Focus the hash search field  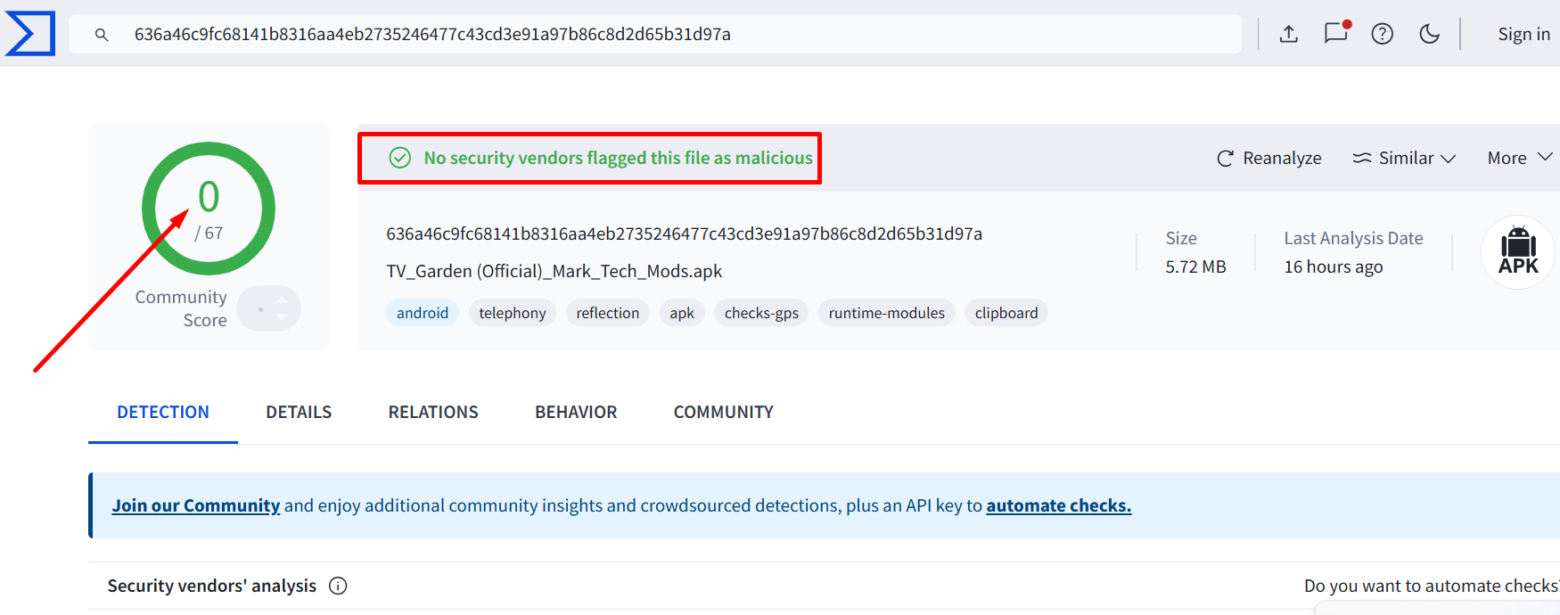coord(655,34)
